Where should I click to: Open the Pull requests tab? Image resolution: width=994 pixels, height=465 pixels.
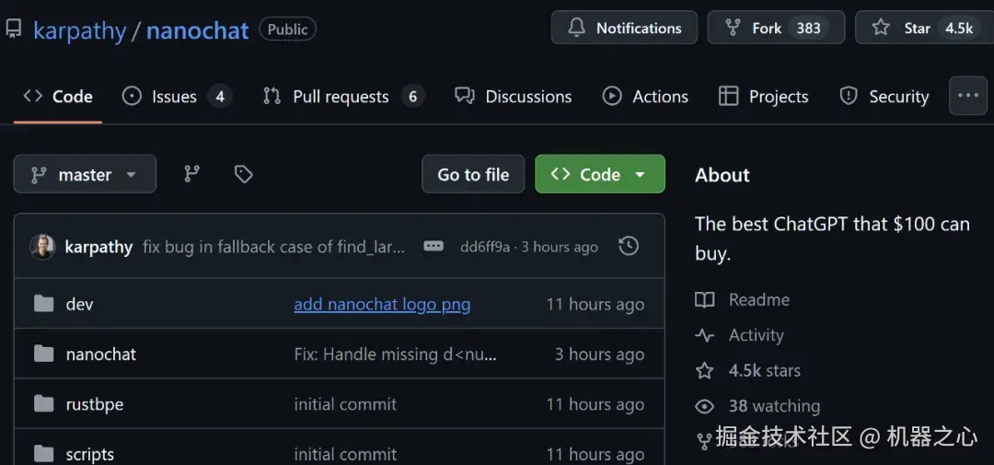pyautogui.click(x=341, y=97)
